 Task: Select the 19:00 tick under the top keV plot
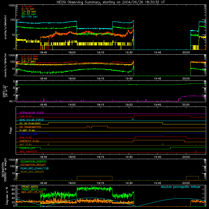[x=72, y=53]
